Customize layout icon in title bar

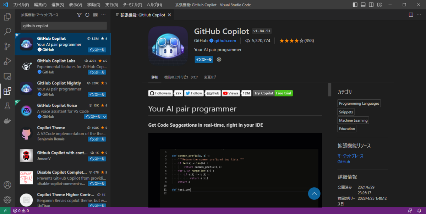pyautogui.click(x=380, y=5)
